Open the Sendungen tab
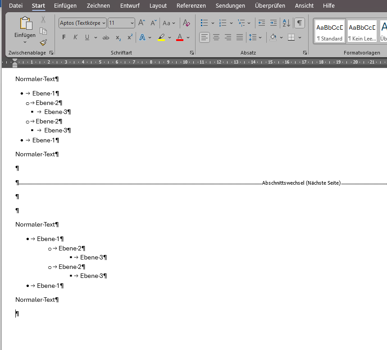 (230, 5)
